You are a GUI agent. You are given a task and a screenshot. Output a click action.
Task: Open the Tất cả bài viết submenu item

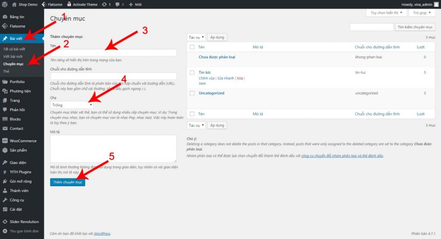pos(14,49)
